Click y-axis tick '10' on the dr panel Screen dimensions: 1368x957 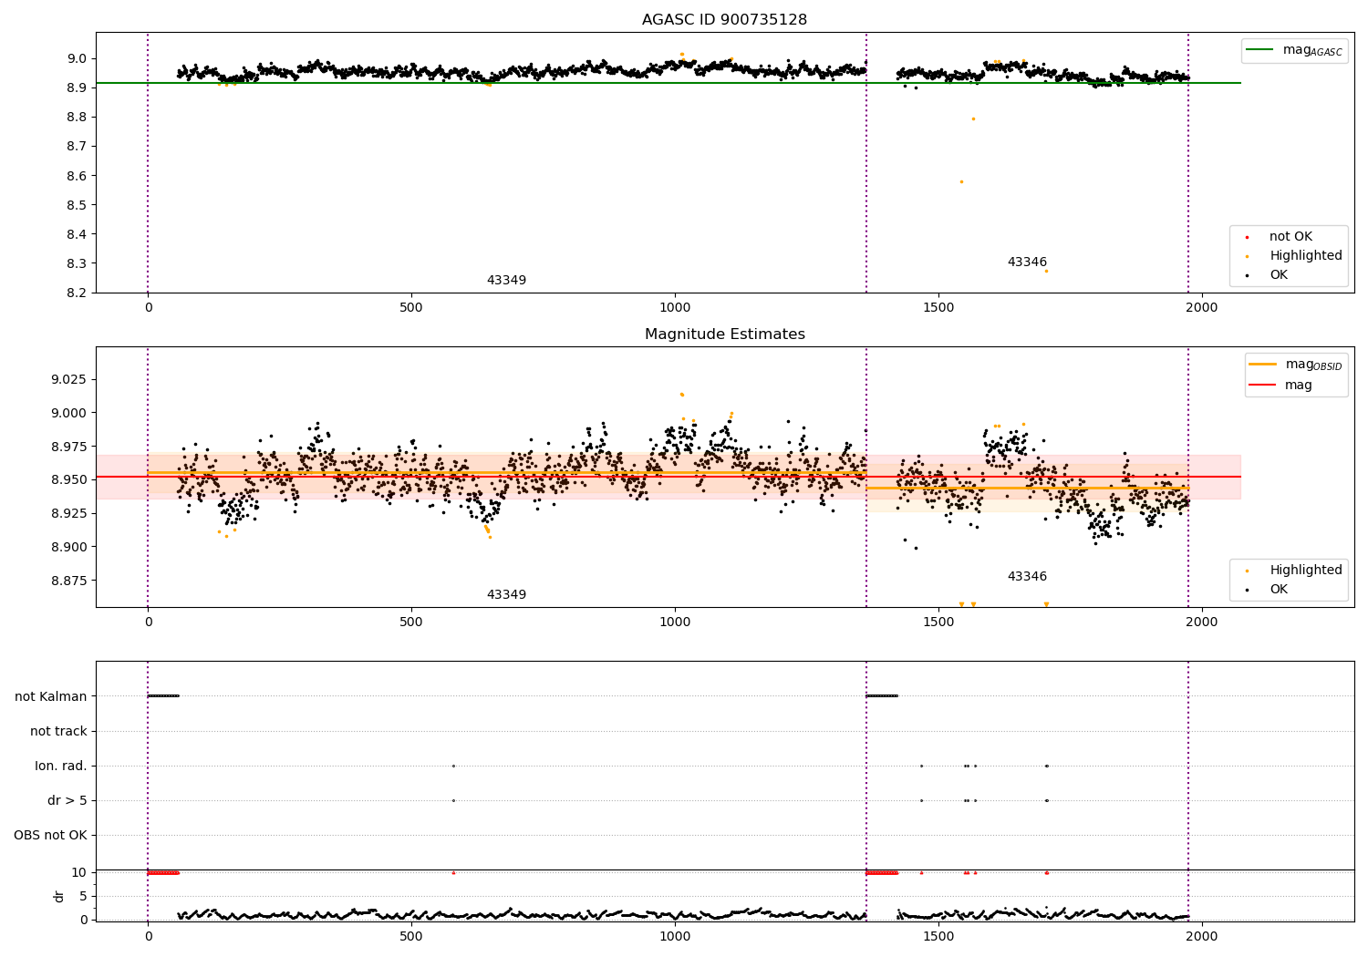point(78,872)
